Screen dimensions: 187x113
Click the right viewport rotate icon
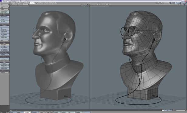pos(181,5)
